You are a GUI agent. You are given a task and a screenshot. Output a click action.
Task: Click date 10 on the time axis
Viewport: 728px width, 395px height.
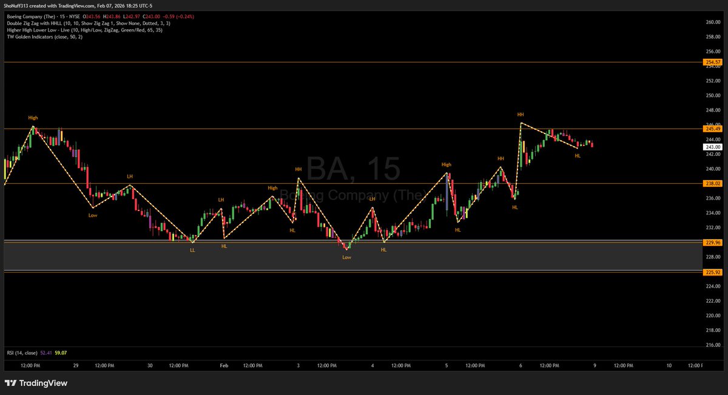tap(669, 366)
